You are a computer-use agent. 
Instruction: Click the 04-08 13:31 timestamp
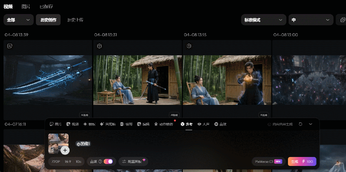click(106, 35)
